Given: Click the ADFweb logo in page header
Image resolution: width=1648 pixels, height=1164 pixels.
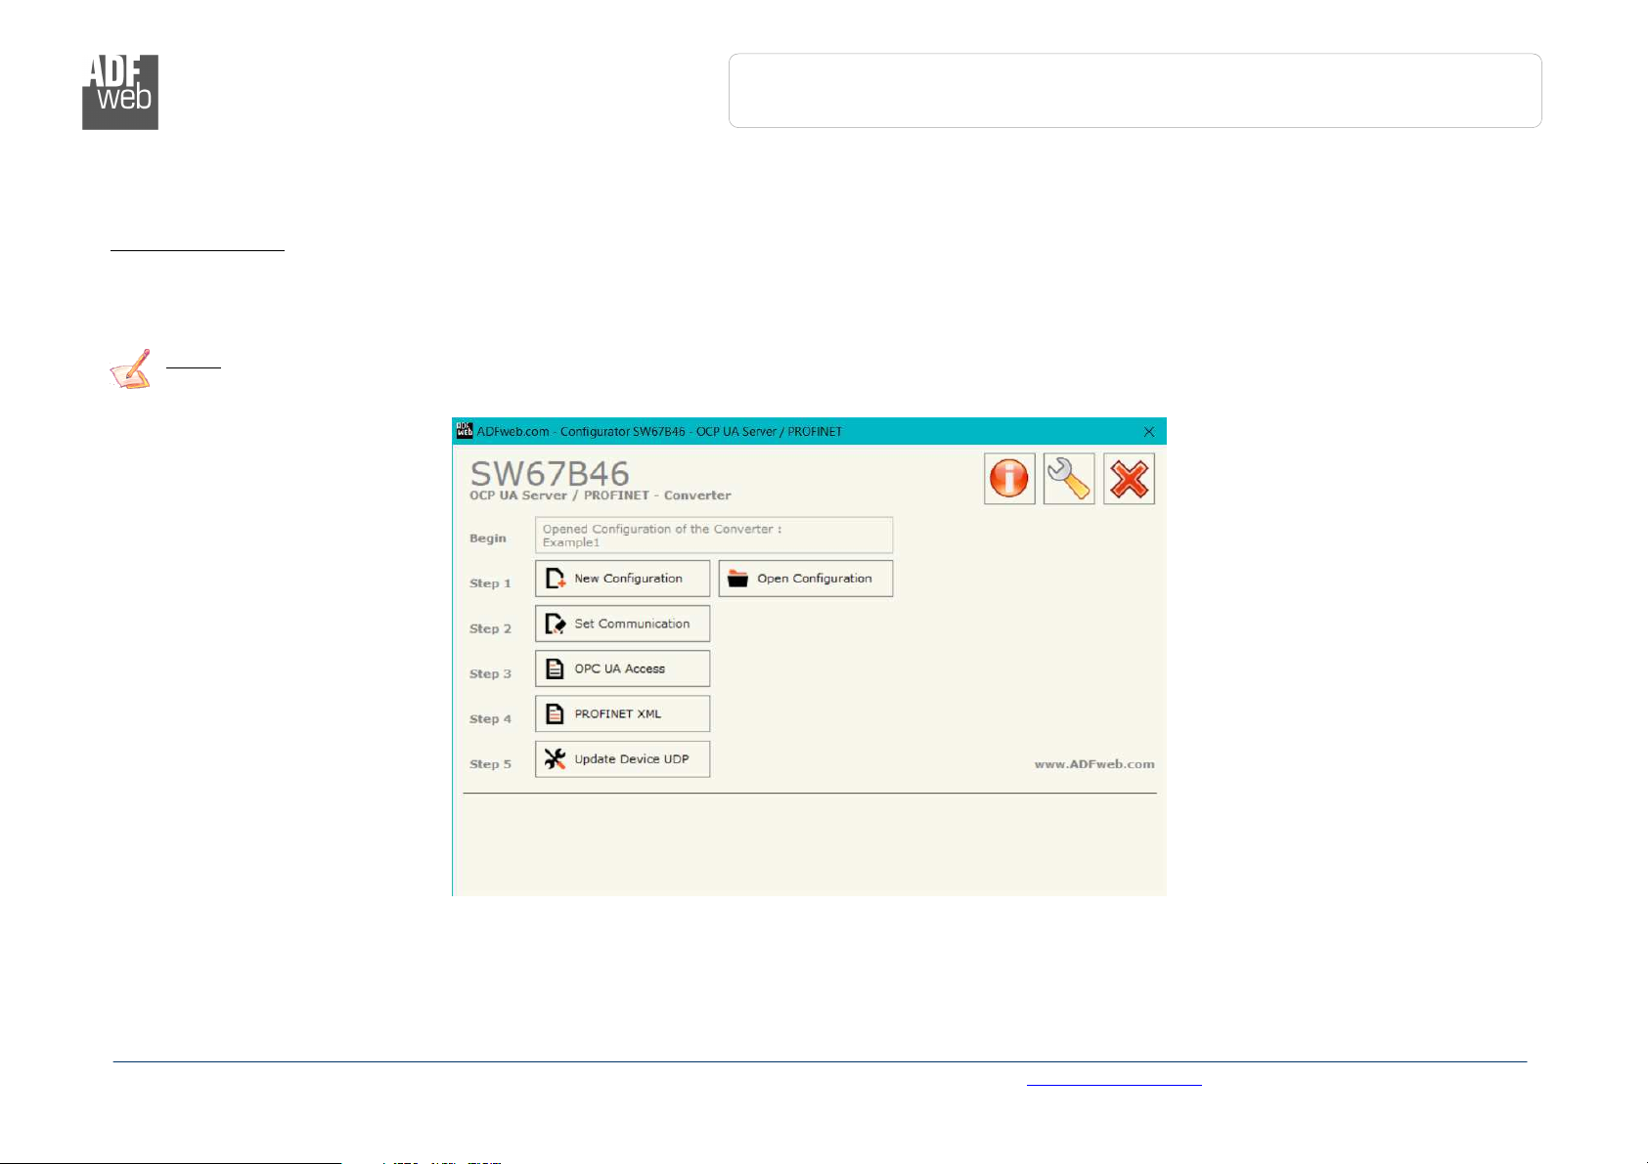Looking at the screenshot, I should click(x=120, y=92).
